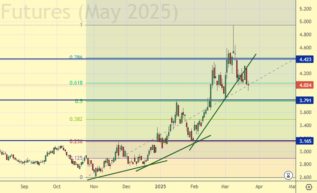This screenshot has height=193, width=317.
Task: Click the Apr label on time axis
Action: point(259,186)
